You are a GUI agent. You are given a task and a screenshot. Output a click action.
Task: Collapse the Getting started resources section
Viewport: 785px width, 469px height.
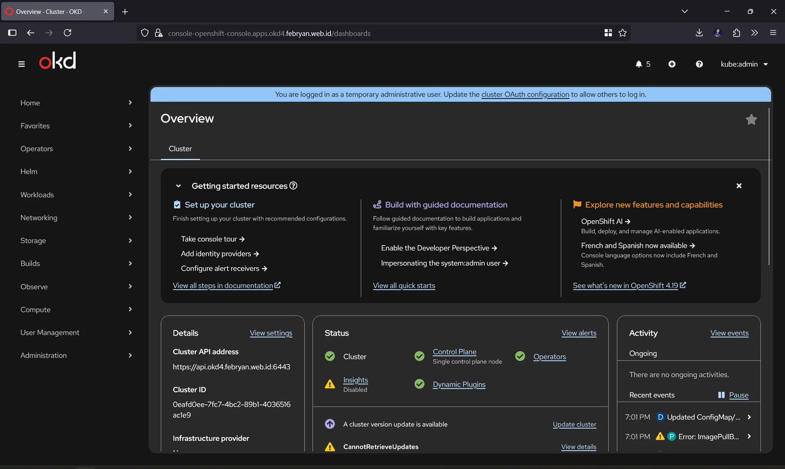pos(178,186)
